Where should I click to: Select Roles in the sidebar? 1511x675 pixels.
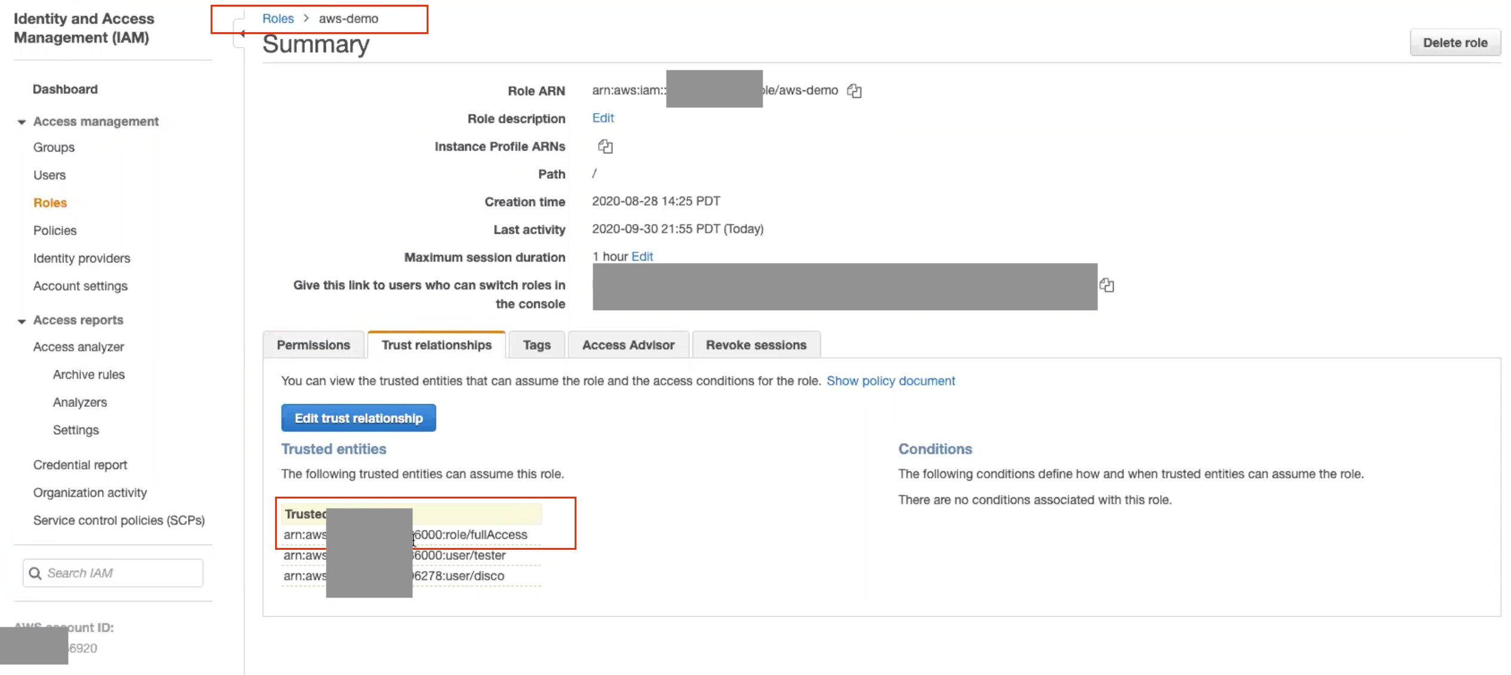tap(50, 203)
